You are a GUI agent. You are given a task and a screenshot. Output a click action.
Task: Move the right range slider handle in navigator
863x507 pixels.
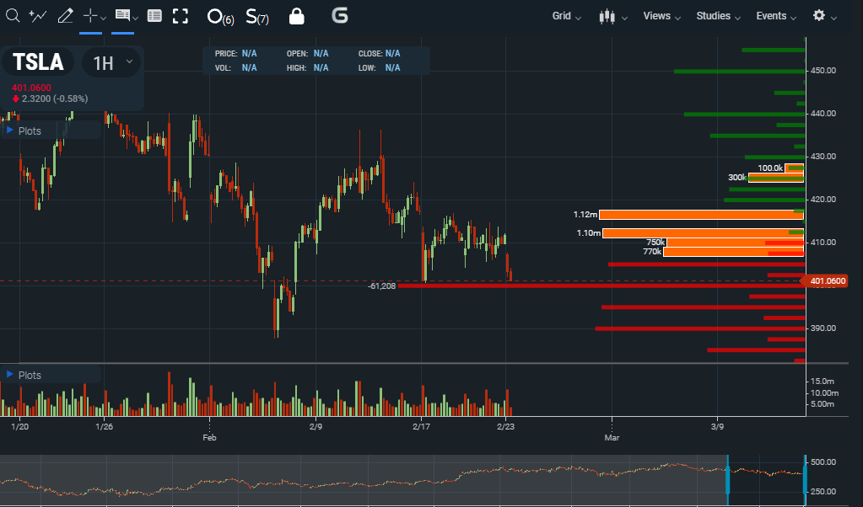[805, 479]
